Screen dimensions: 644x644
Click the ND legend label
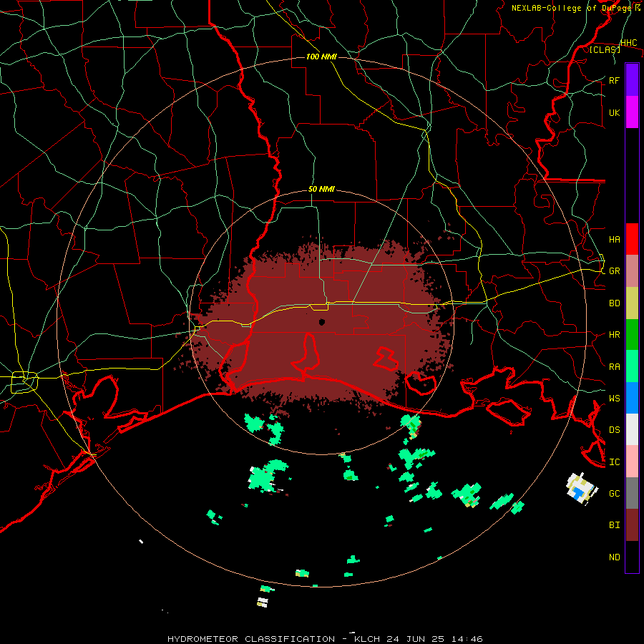[x=614, y=557]
